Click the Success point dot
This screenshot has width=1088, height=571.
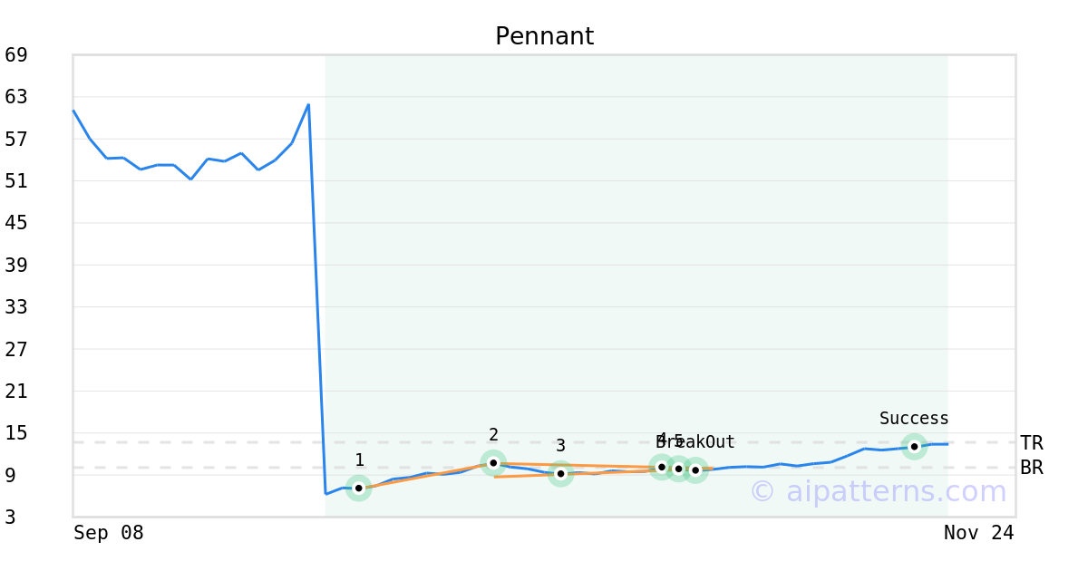pos(914,446)
